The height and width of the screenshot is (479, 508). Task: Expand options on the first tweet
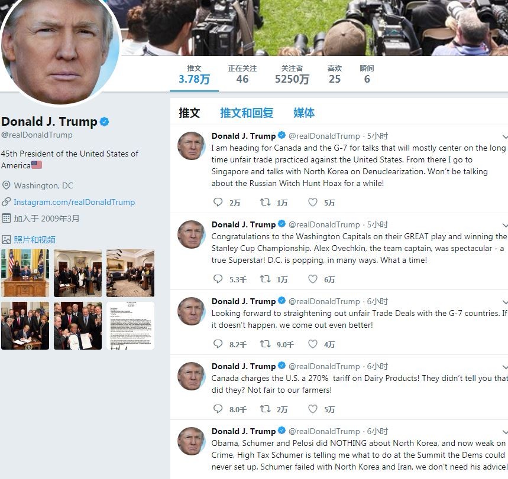[505, 136]
